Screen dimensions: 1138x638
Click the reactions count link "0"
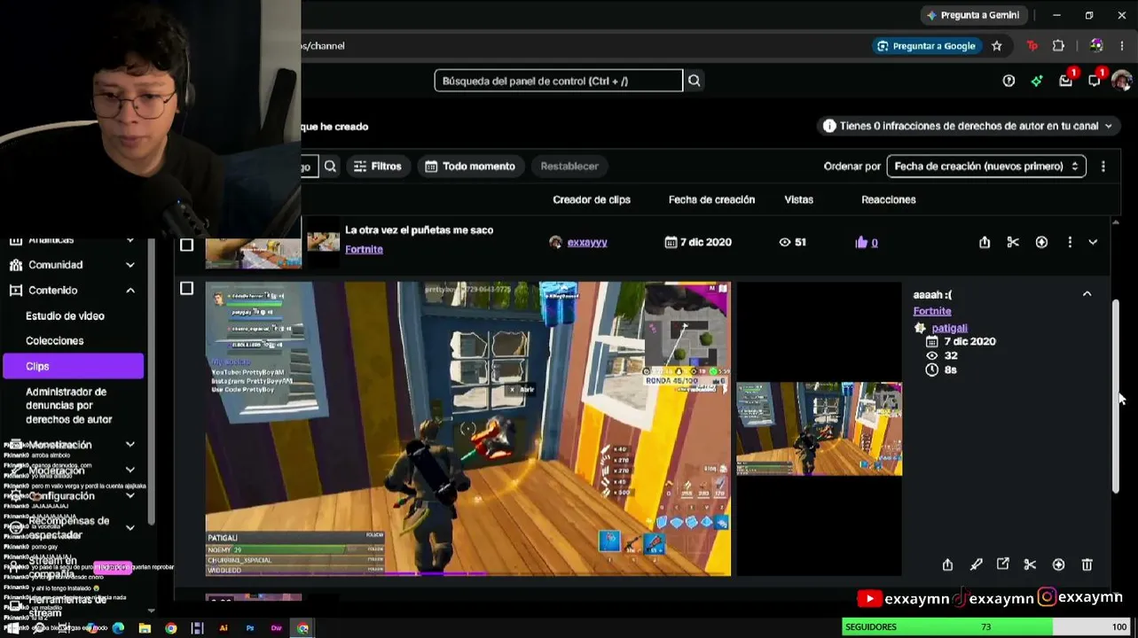coord(875,242)
